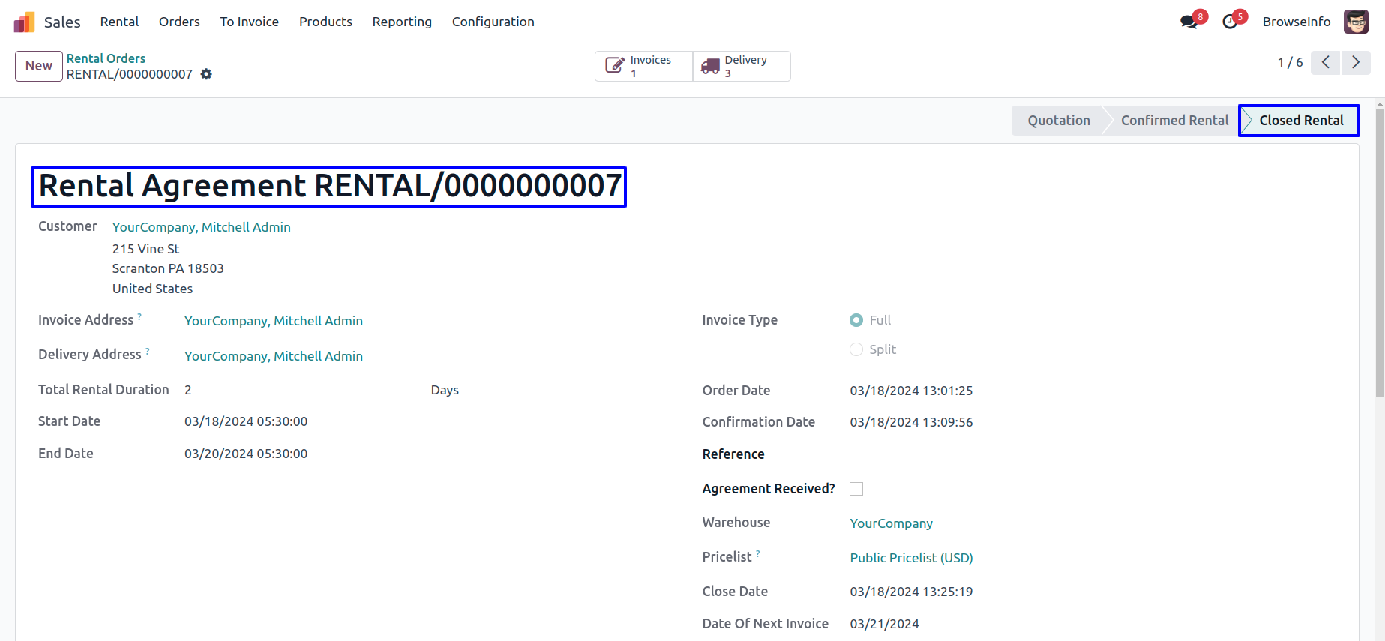Screen dimensions: 1385x641
Task: Click the 215 Vine St address line
Action: [146, 249]
